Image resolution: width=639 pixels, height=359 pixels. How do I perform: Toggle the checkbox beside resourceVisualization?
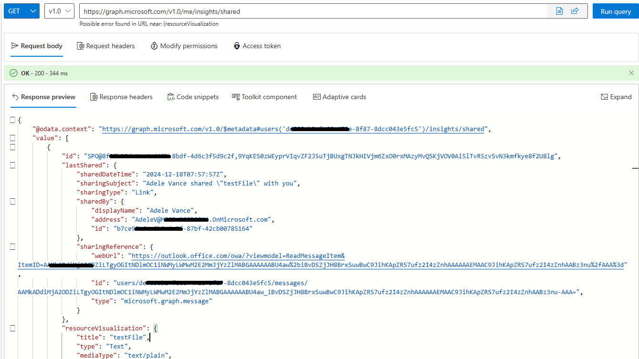[x=12, y=328]
